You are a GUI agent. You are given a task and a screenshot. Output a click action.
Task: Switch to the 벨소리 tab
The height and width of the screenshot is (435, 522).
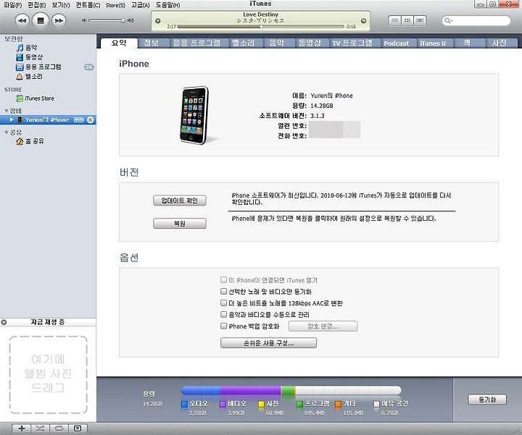243,43
